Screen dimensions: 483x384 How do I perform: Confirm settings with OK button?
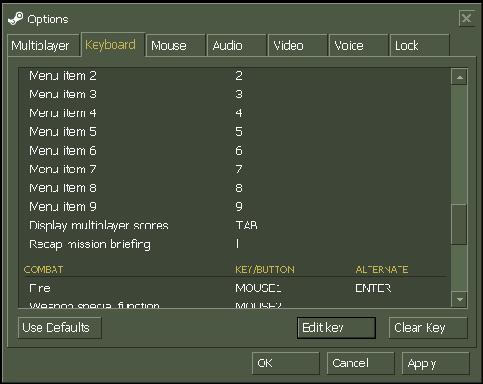pyautogui.click(x=286, y=363)
